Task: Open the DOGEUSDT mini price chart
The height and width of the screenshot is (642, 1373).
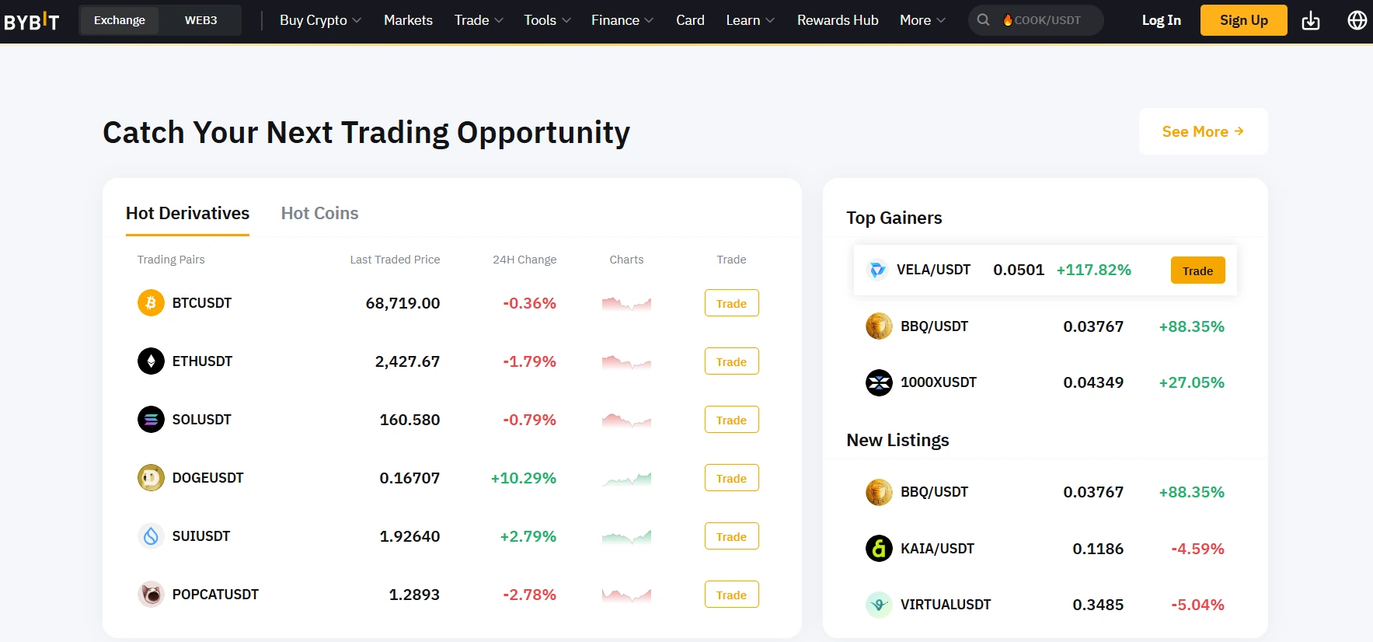Action: tap(626, 479)
